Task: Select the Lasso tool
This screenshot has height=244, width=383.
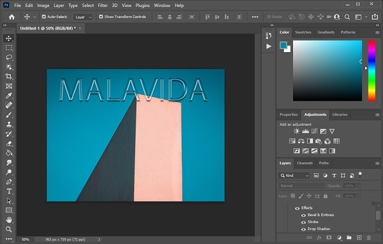Action: pyautogui.click(x=9, y=57)
